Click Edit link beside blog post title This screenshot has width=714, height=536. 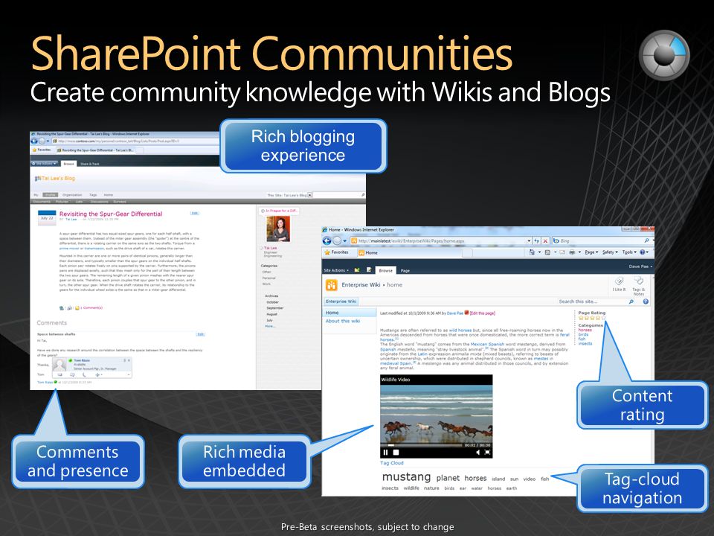pyautogui.click(x=194, y=214)
